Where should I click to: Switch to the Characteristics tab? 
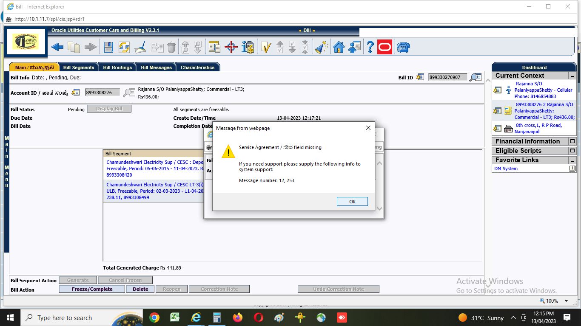coord(198,67)
